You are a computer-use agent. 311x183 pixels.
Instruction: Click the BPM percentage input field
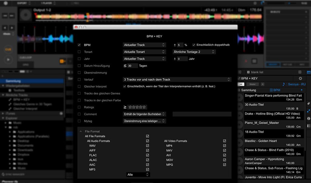pos(180,45)
